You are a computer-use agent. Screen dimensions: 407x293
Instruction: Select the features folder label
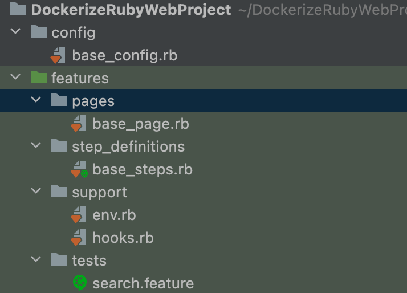click(x=80, y=78)
